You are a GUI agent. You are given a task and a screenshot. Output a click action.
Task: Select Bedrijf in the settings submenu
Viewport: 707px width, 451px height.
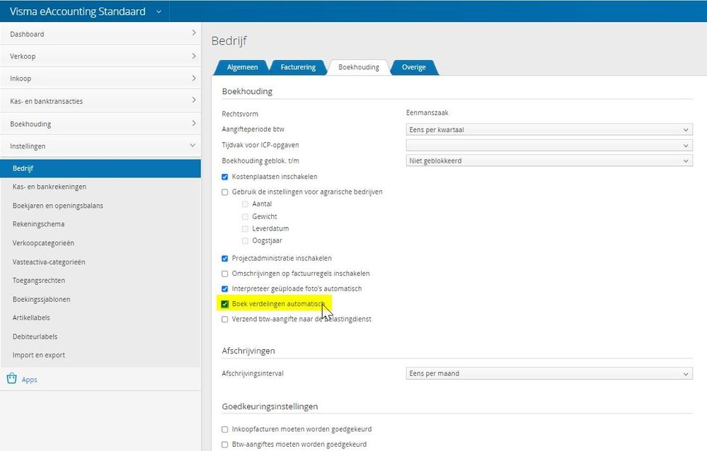100,168
